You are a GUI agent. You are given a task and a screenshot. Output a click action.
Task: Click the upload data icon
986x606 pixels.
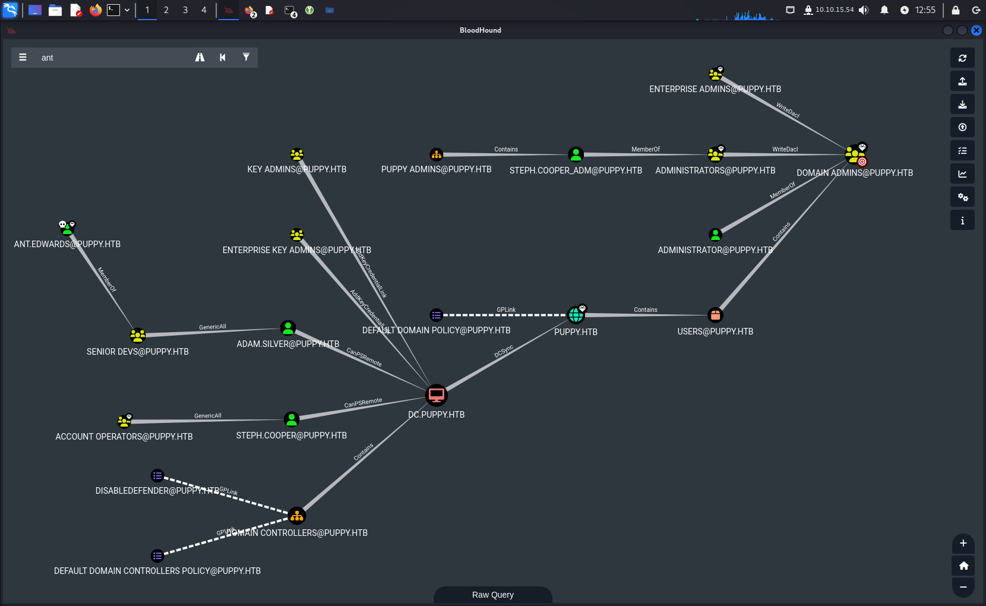click(x=962, y=127)
